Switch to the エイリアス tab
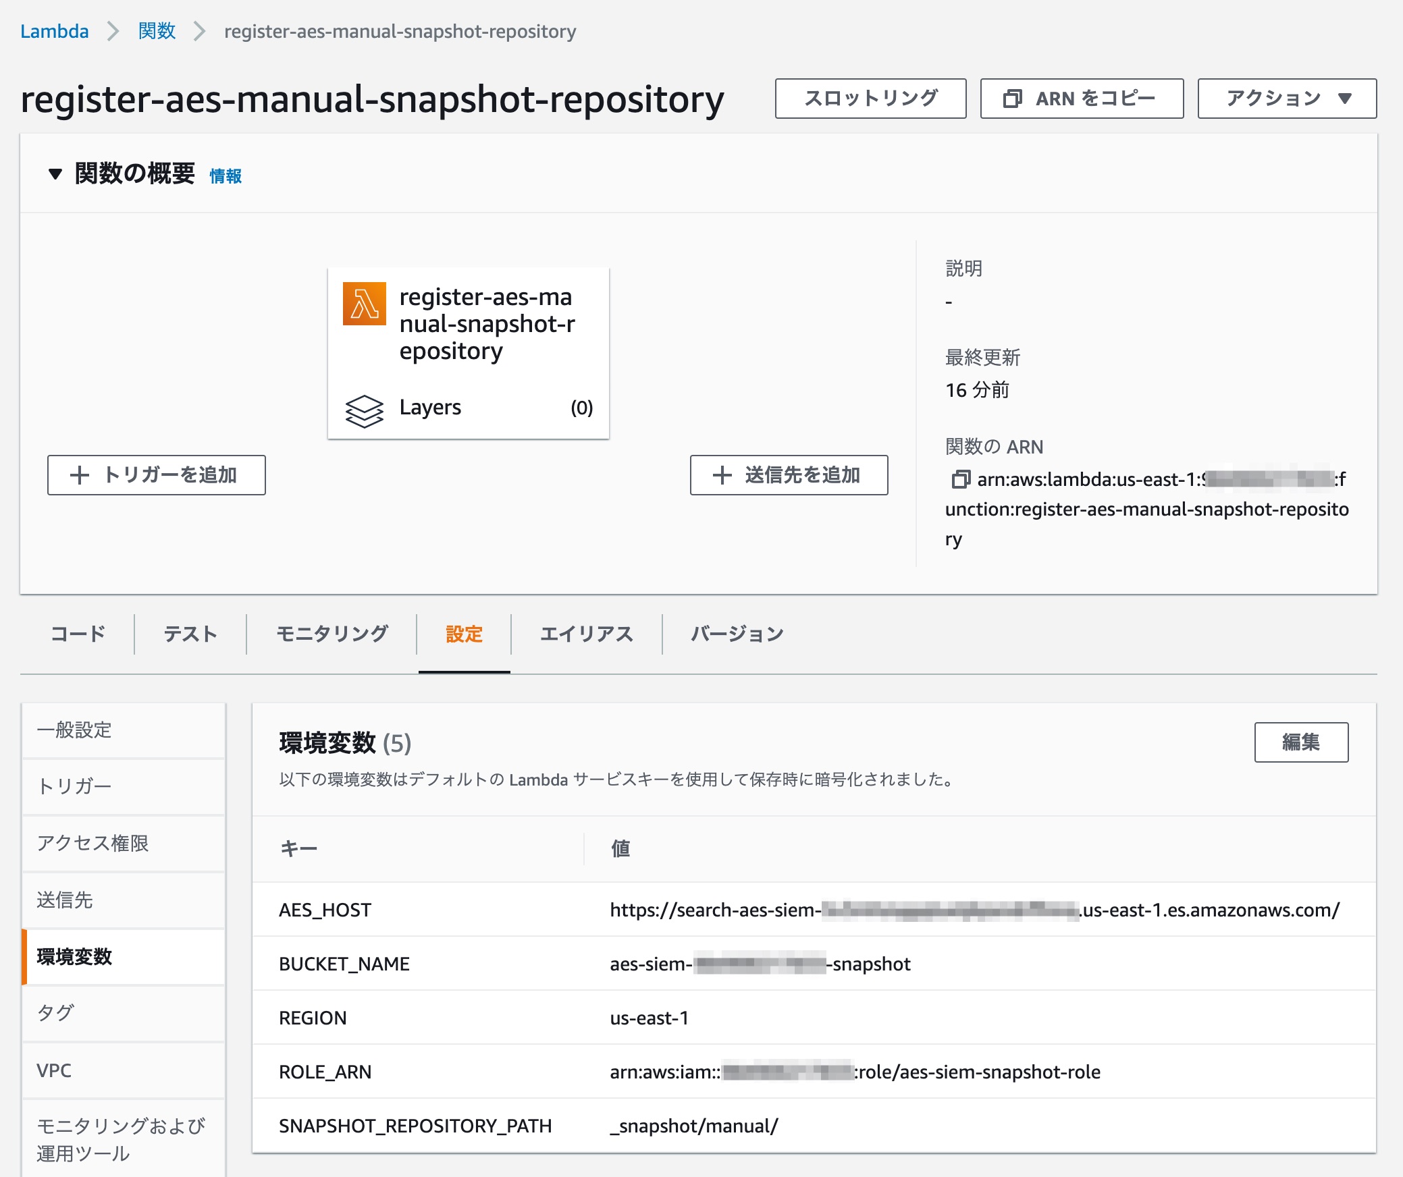The width and height of the screenshot is (1403, 1177). [586, 634]
